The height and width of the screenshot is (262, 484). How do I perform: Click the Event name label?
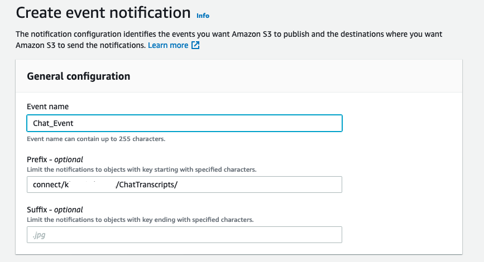(x=47, y=106)
